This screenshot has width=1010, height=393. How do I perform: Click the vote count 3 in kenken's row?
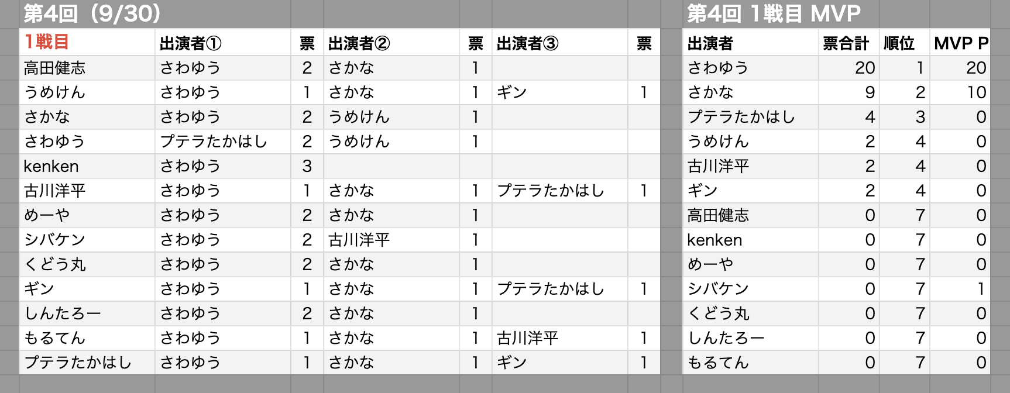(x=307, y=166)
